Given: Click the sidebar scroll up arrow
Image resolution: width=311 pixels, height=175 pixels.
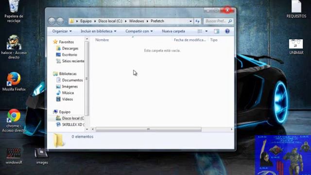Looking at the screenshot, I should 86,39.
